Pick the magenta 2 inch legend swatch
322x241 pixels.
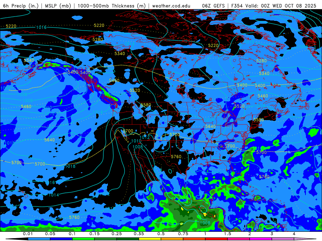point(260,239)
